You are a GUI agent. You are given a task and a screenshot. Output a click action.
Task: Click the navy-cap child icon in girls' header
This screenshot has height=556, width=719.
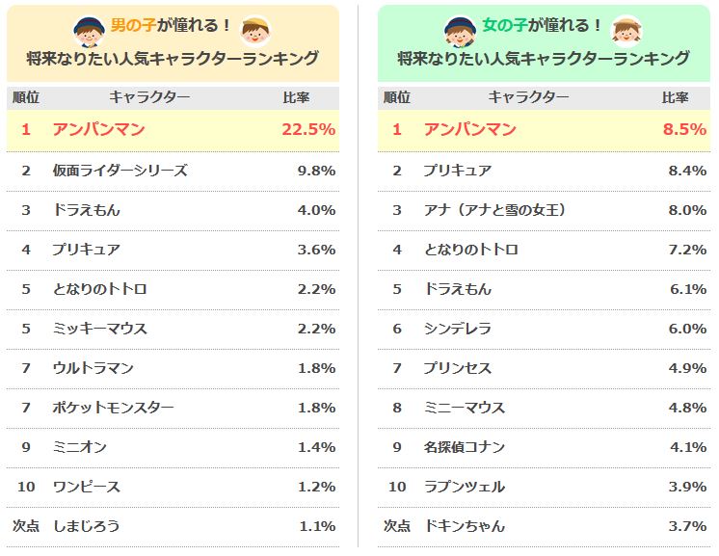[x=458, y=31]
